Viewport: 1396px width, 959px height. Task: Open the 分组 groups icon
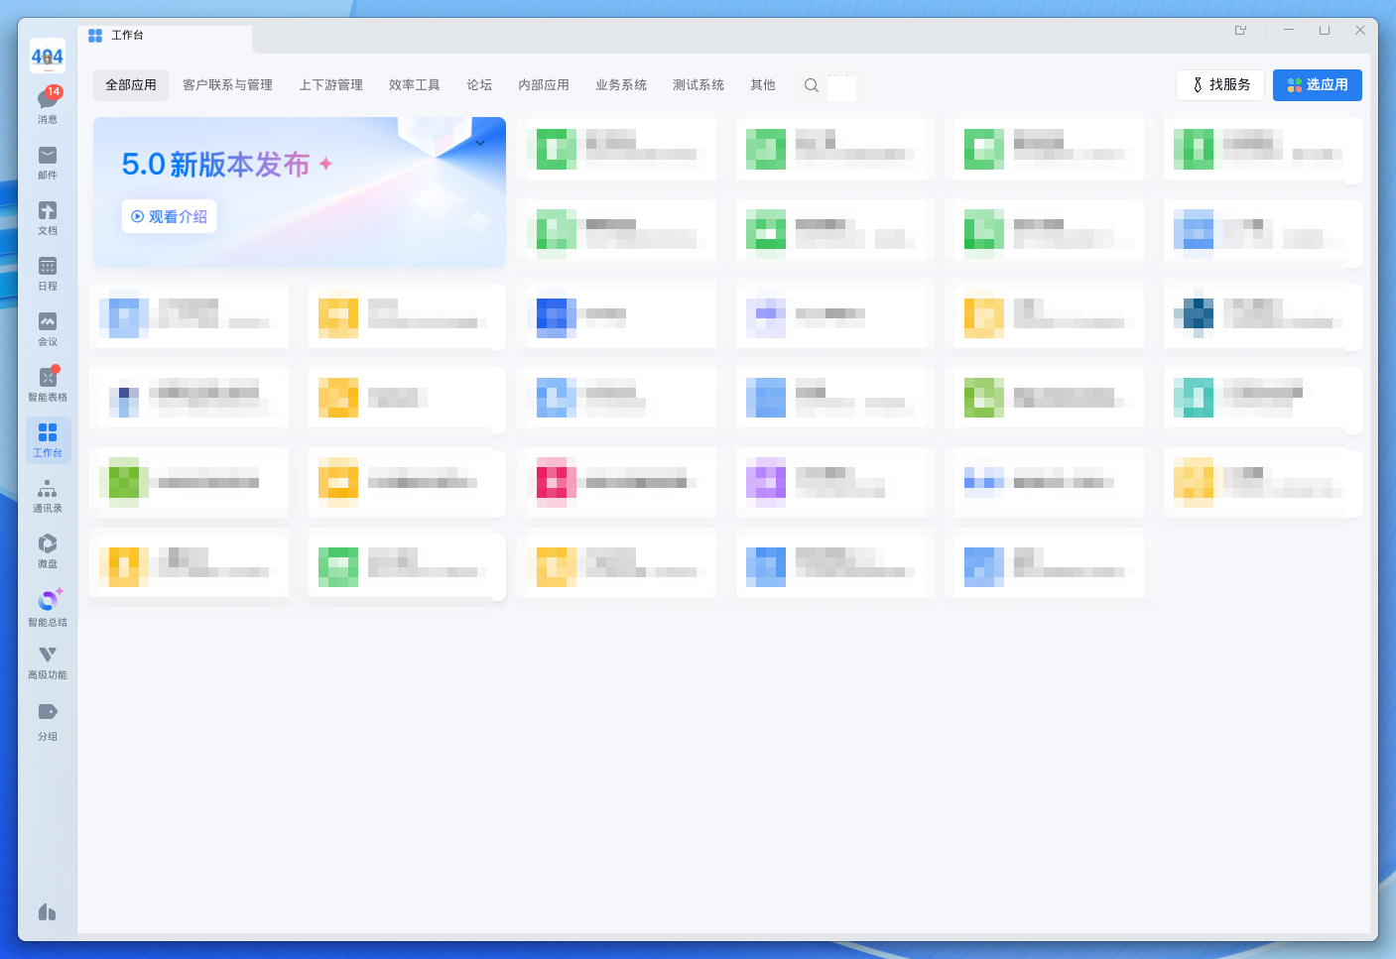coord(48,721)
